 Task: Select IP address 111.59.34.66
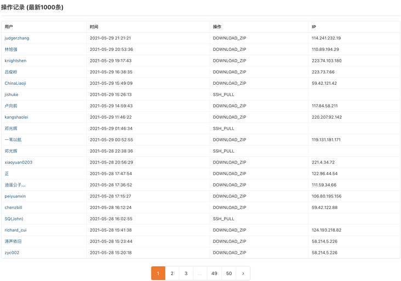click(324, 185)
